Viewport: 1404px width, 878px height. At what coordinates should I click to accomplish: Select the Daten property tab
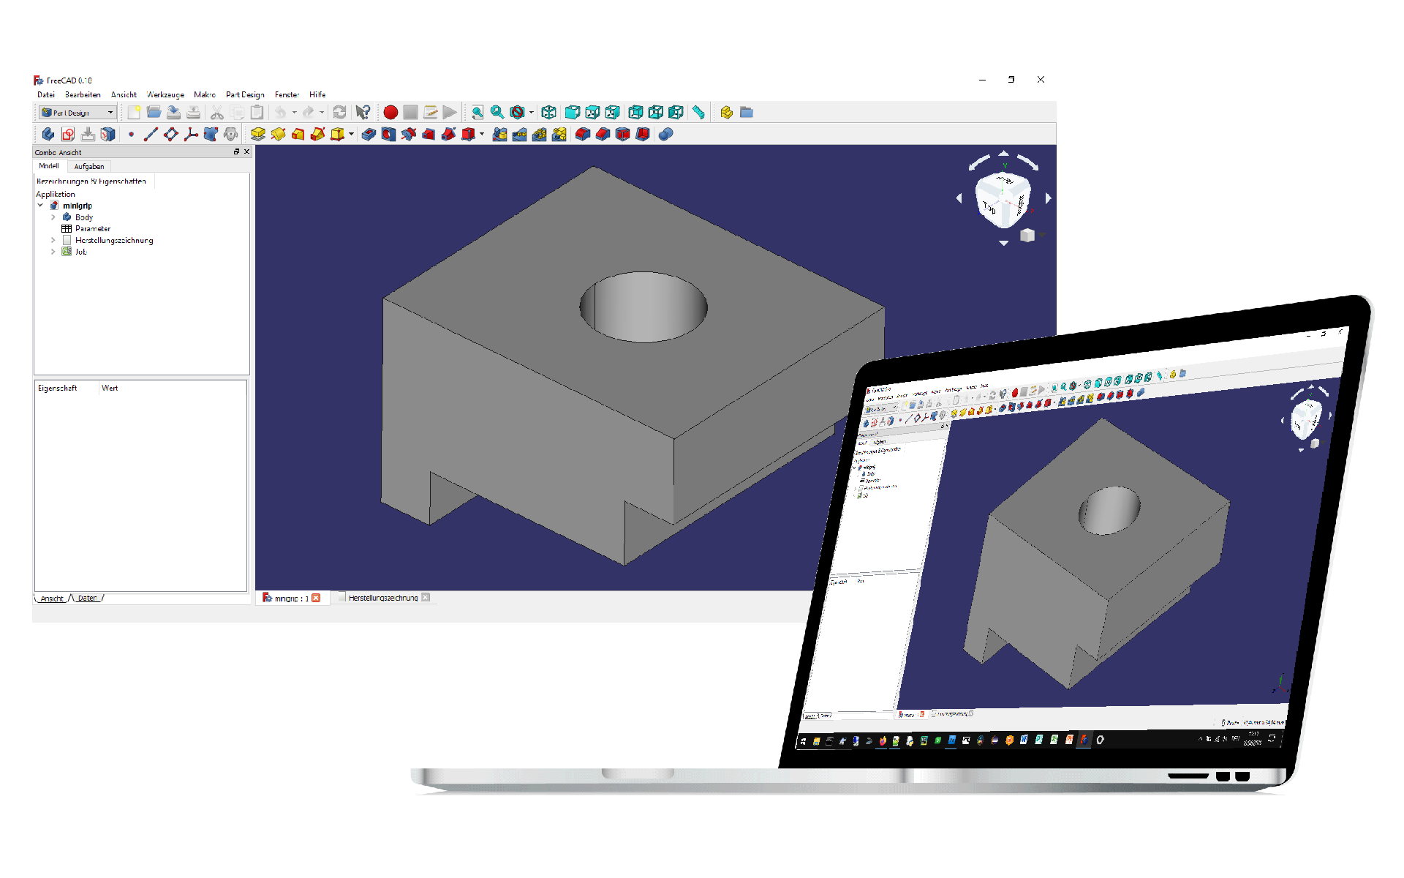(87, 598)
